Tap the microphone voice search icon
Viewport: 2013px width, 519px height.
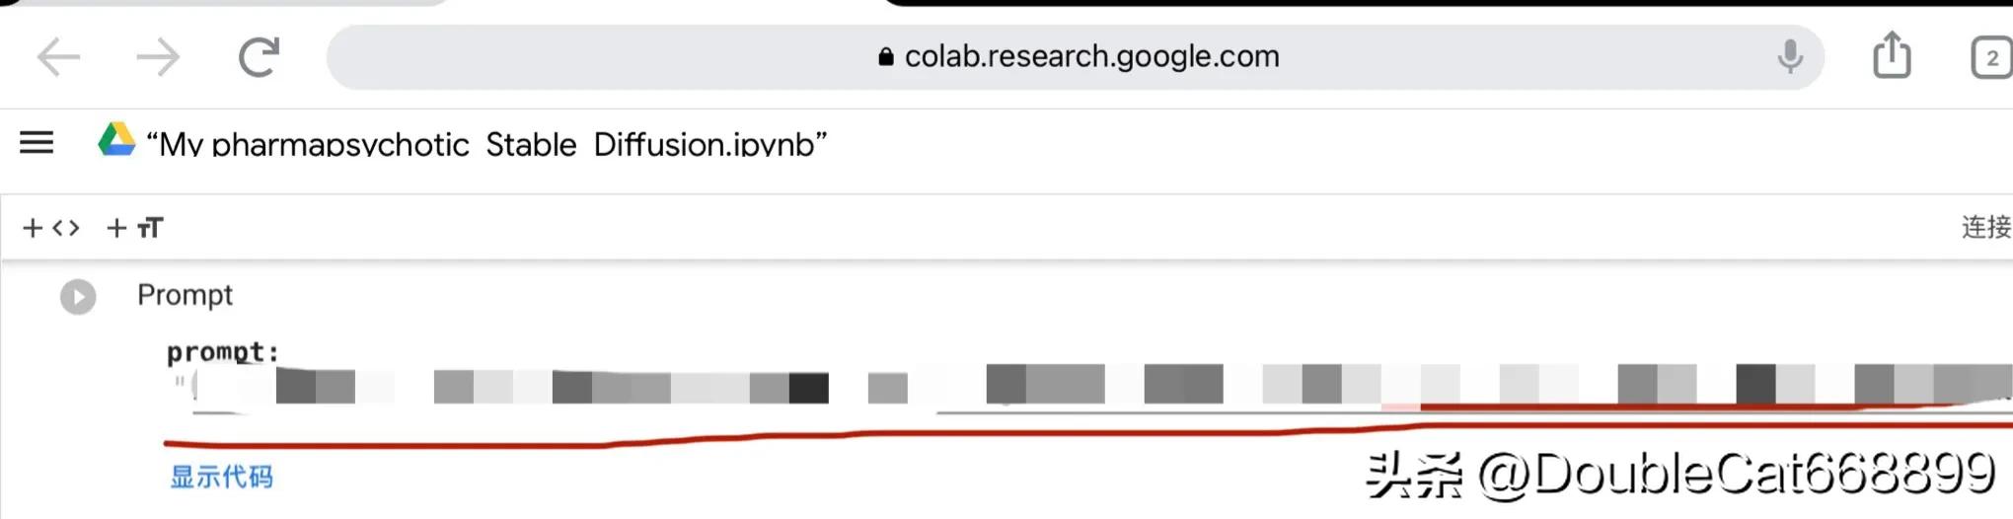(1790, 57)
